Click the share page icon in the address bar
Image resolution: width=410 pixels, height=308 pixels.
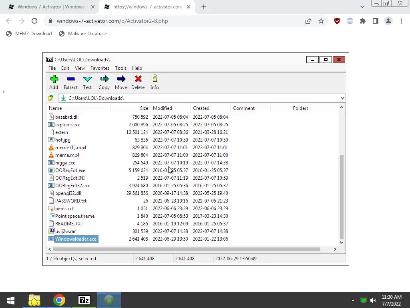308,21
